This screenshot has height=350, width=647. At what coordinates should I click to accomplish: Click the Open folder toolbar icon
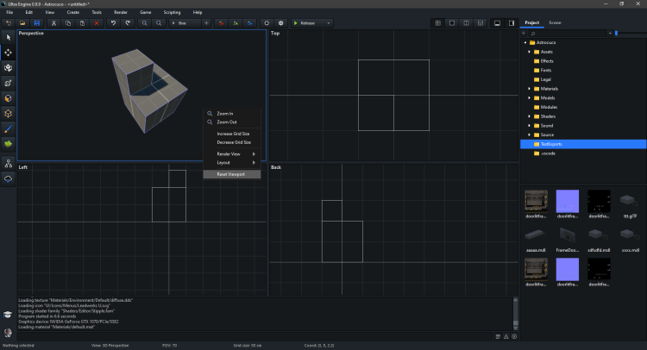pos(22,22)
